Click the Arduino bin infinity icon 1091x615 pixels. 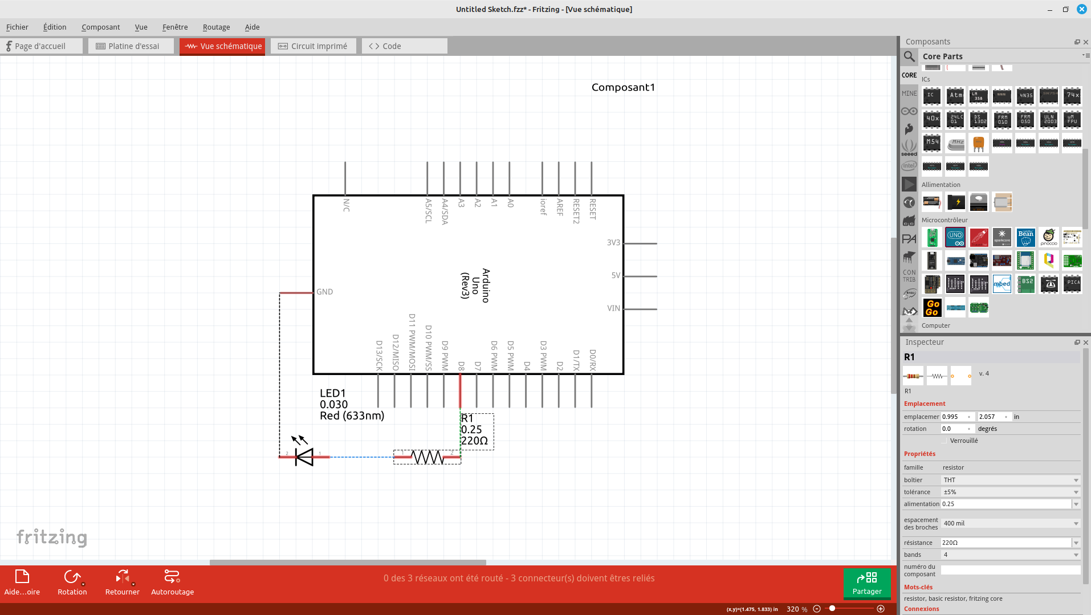[909, 111]
